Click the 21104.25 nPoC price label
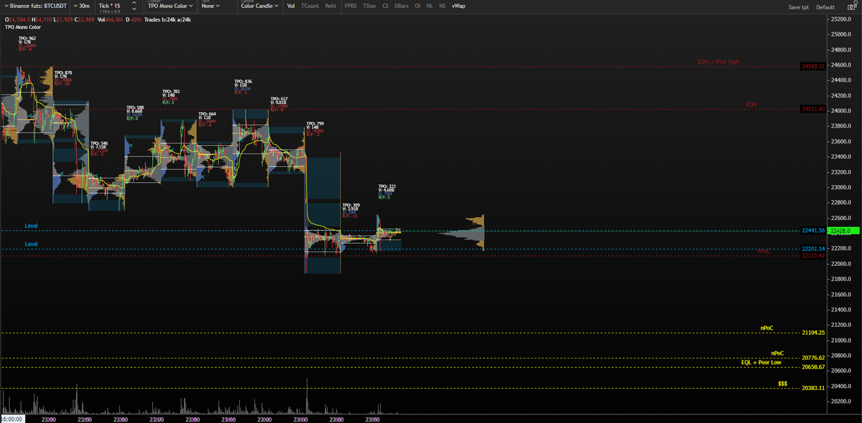The width and height of the screenshot is (862, 423). click(x=812, y=333)
